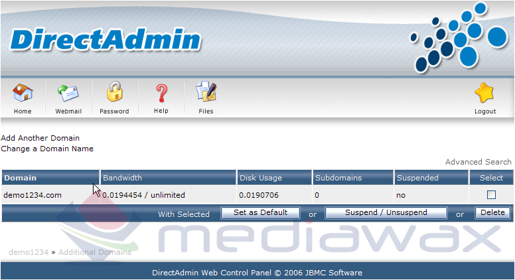The width and height of the screenshot is (515, 280).
Task: Click the Files text label
Action: [206, 111]
